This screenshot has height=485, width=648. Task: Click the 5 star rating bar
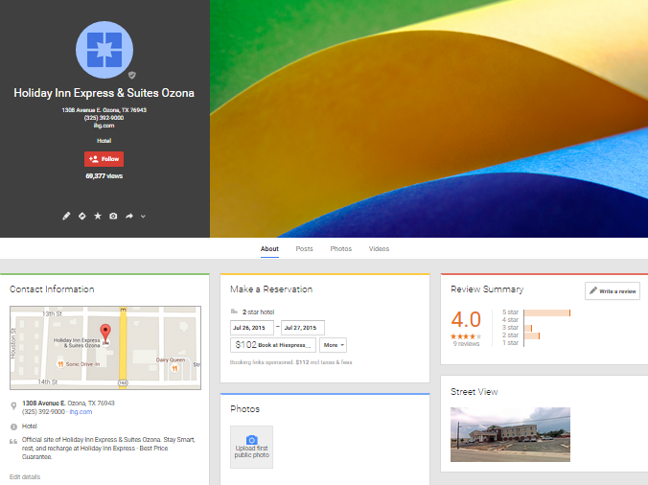coord(546,312)
